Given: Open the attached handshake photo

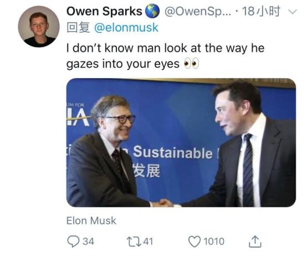Looking at the screenshot, I should [x=181, y=142].
